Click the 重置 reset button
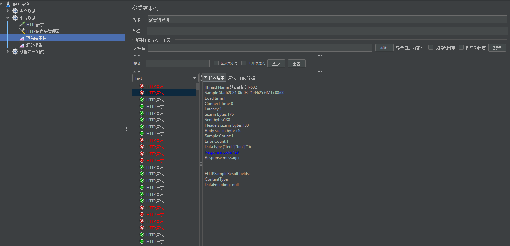Screen dimensions: 510x246 point(297,63)
